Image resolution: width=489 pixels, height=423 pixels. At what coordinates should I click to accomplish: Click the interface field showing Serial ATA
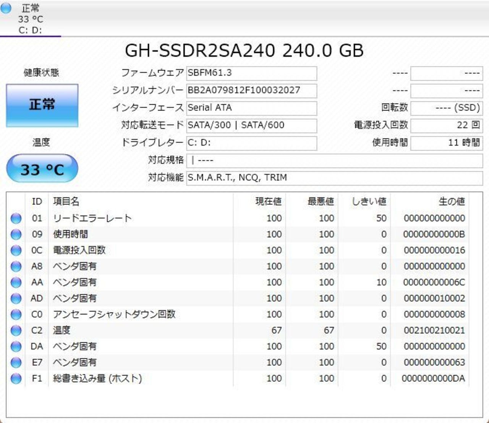point(251,108)
